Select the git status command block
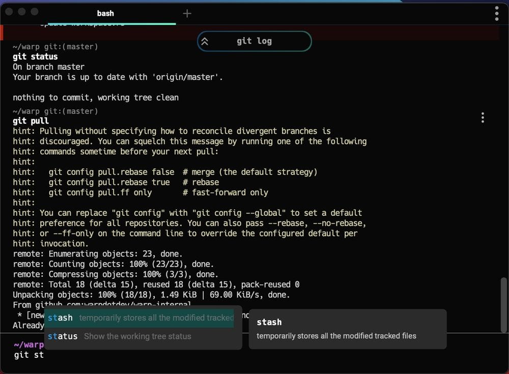 [x=35, y=56]
